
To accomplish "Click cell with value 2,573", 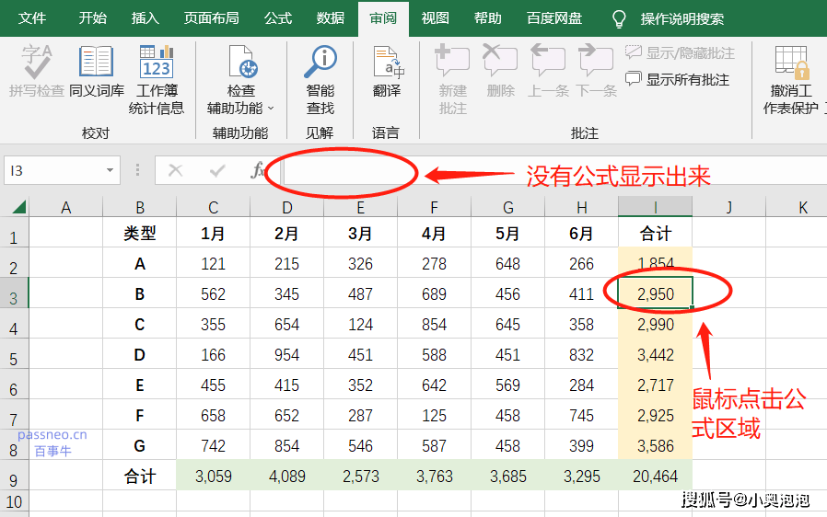I will point(360,476).
